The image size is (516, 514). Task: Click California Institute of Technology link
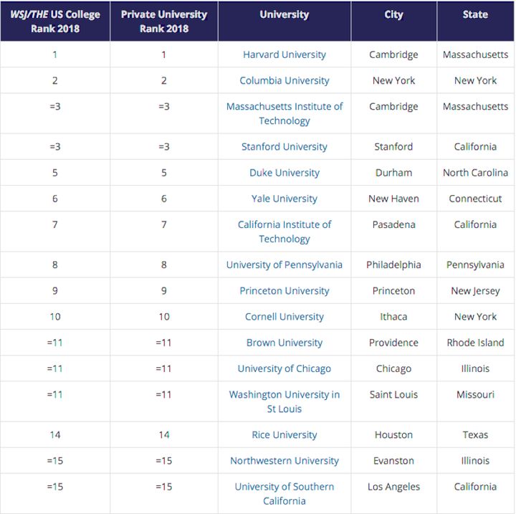coord(285,232)
